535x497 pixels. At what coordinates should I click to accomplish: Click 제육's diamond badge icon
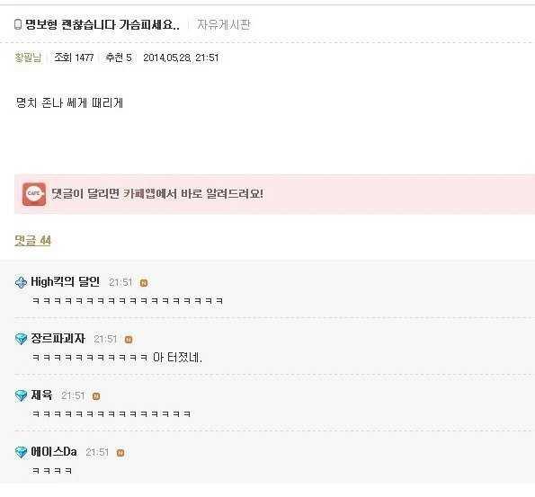click(x=22, y=395)
